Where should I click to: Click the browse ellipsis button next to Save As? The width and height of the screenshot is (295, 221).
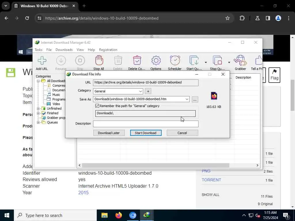(195, 100)
